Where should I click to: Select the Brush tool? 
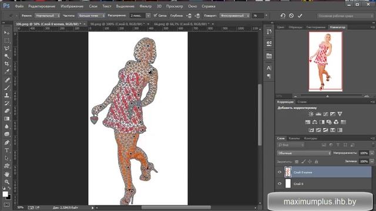(x=6, y=87)
